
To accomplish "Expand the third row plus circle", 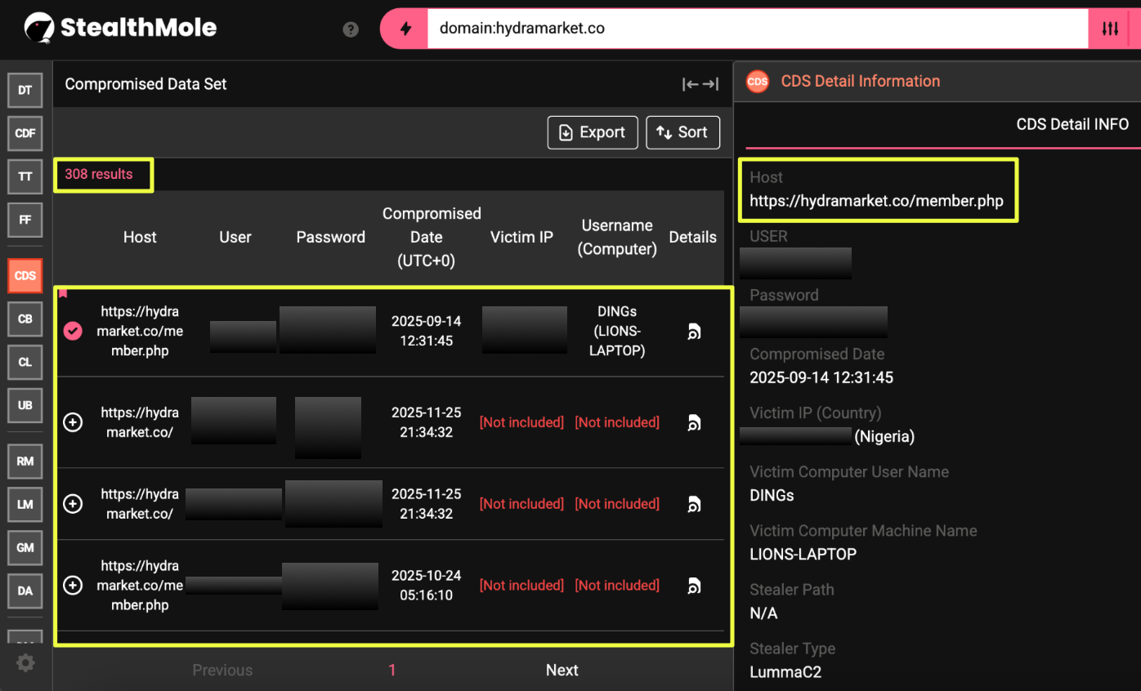I will pyautogui.click(x=73, y=504).
